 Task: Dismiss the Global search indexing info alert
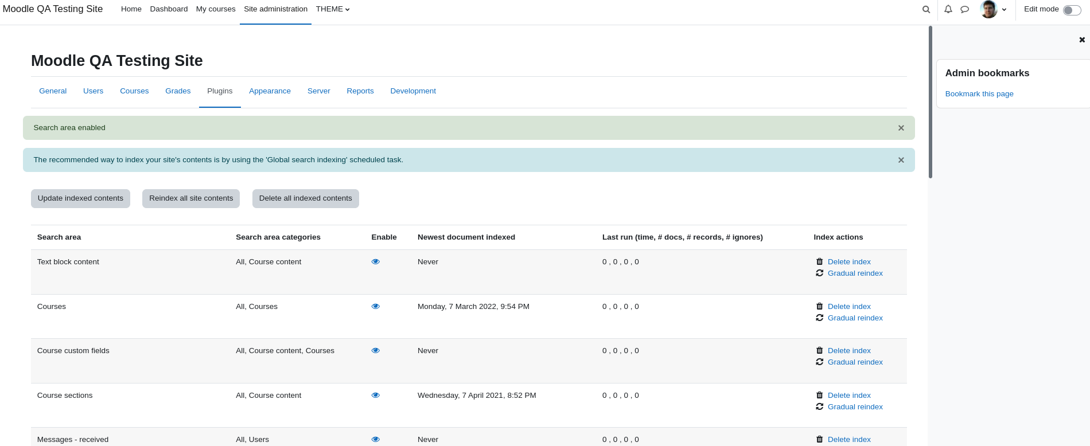901,160
